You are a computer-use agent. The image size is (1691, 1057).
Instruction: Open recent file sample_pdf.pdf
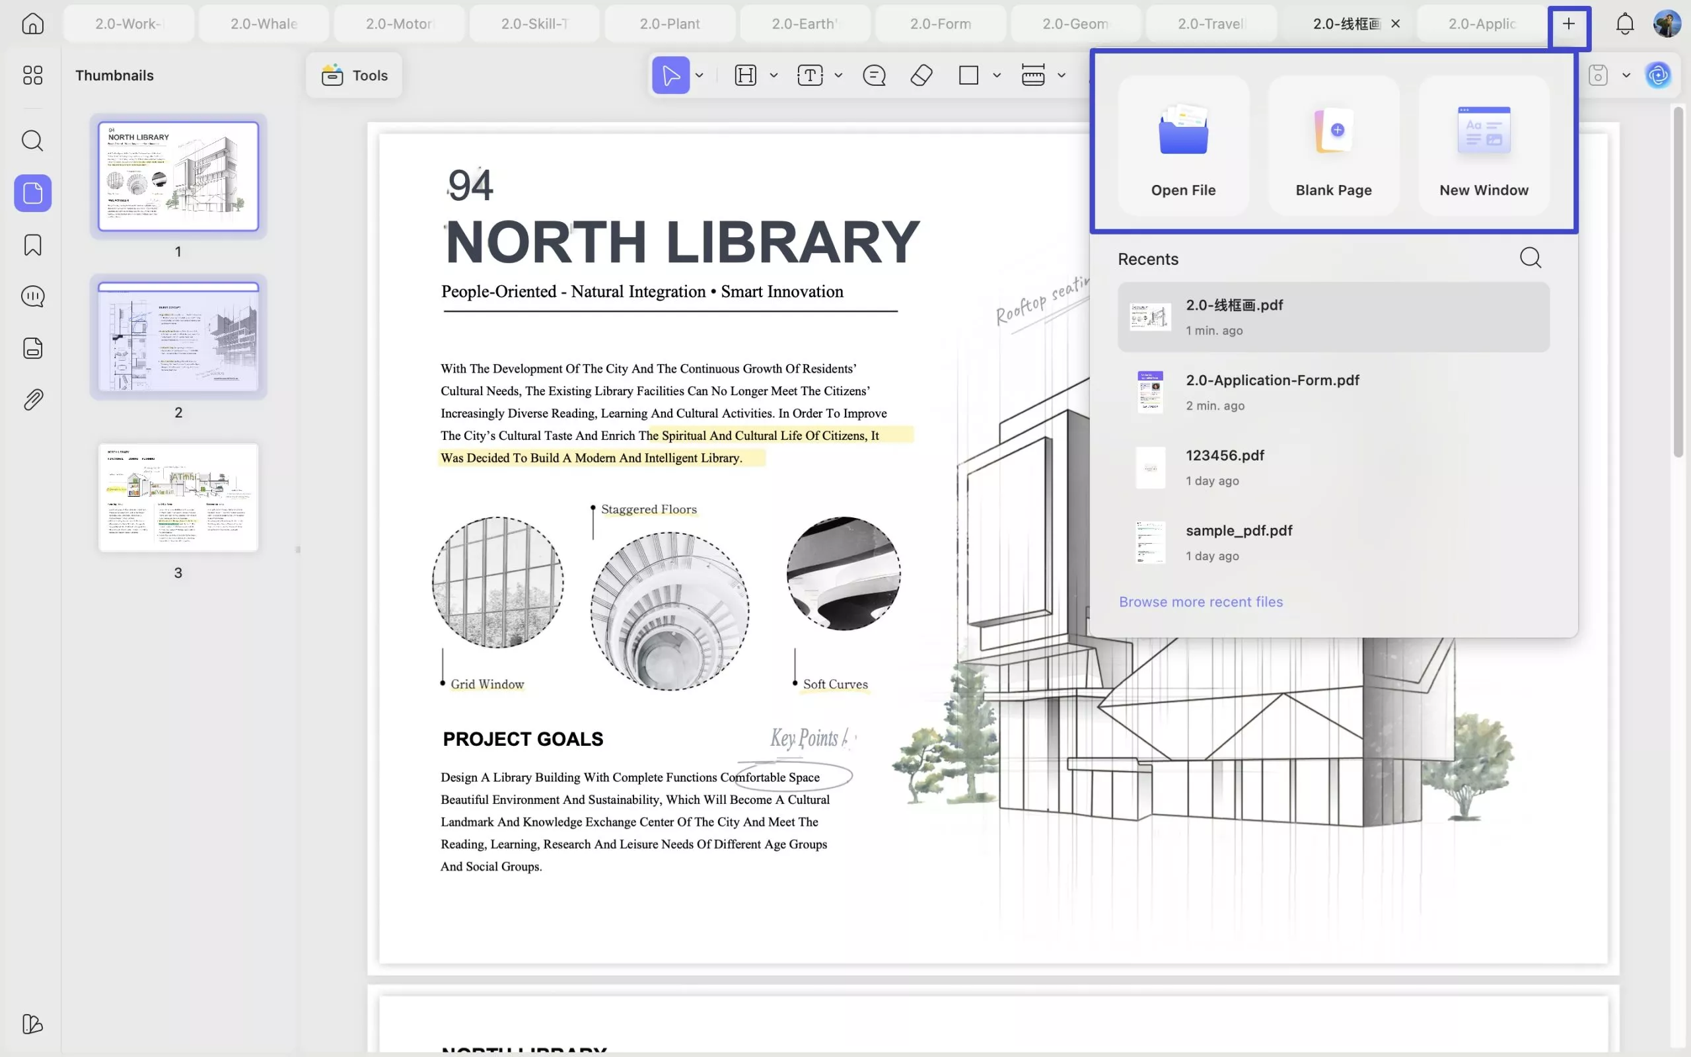click(1333, 542)
